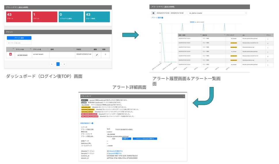Click the arrow icon next to アラート履歴
This screenshot has width=279, height=164.
point(162,18)
